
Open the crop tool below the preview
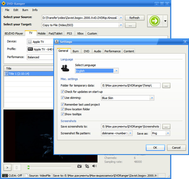point(87,166)
